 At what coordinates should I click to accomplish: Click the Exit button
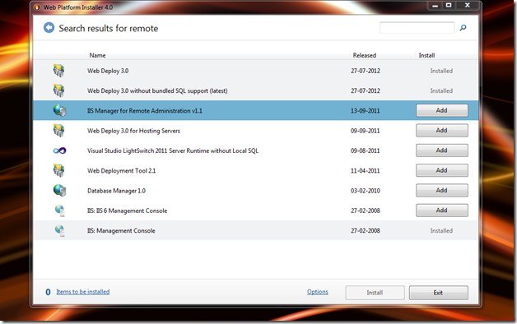pos(439,293)
